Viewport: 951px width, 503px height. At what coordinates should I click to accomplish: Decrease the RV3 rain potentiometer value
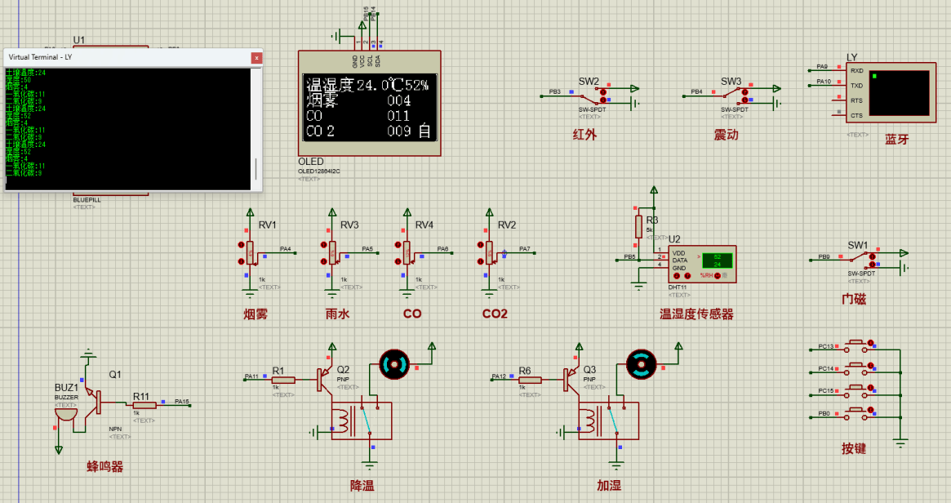[x=323, y=262]
